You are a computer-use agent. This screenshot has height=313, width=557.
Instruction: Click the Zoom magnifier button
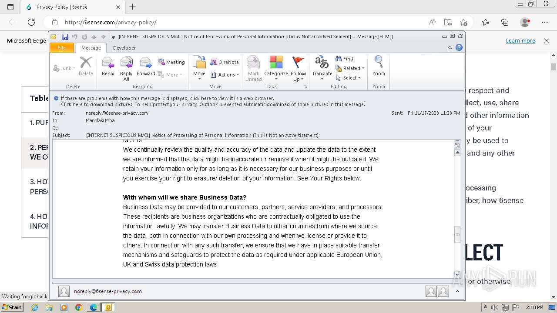[379, 66]
